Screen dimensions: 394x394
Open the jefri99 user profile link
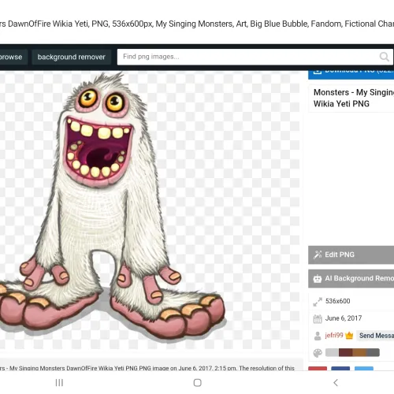click(x=334, y=336)
